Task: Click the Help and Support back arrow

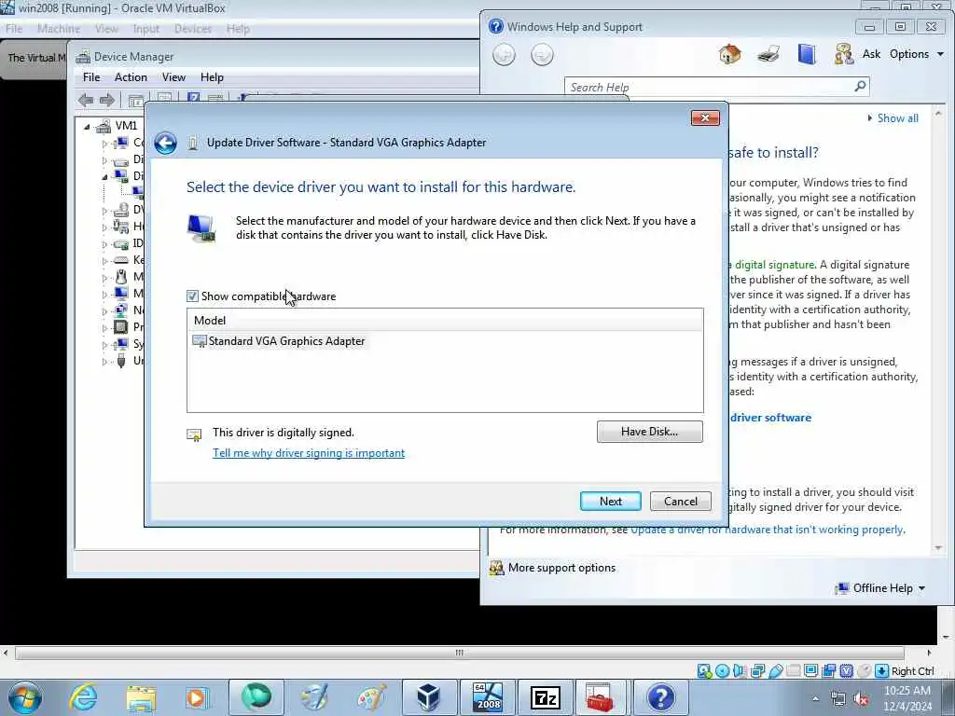Action: [x=504, y=55]
